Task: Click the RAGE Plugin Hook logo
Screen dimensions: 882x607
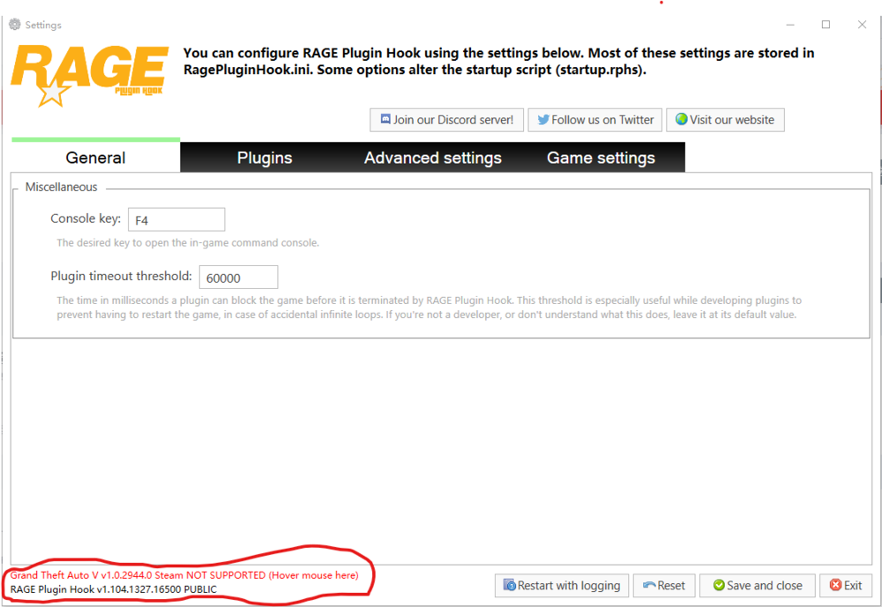Action: (89, 74)
